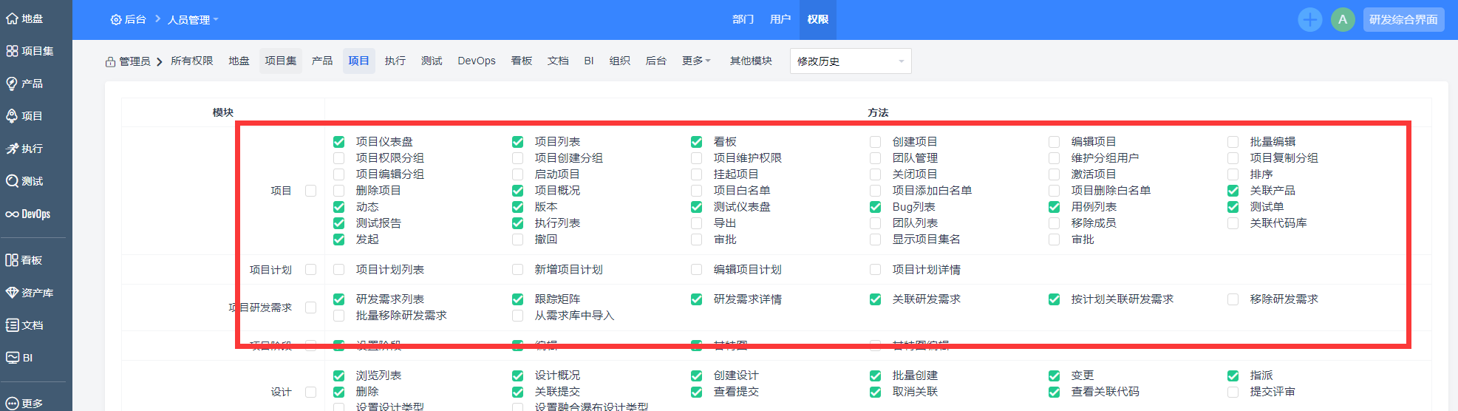Image resolution: width=1458 pixels, height=411 pixels.
Task: Open the 其他模块 permission tab
Action: 751,61
